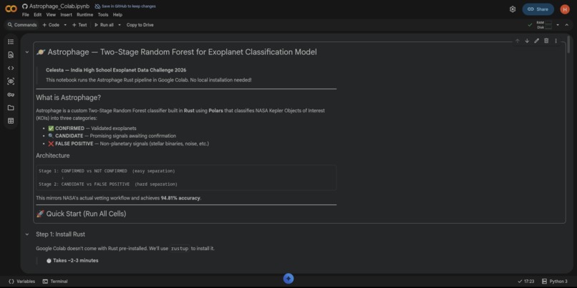577x288 pixels.
Task: Open the Runtime menu
Action: click(84, 15)
